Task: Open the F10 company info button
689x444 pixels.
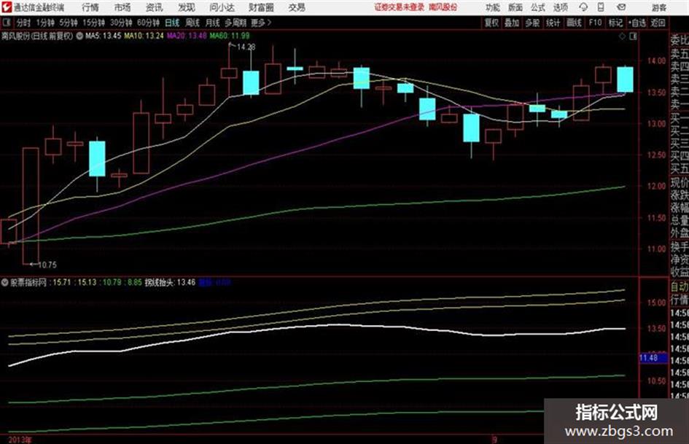Action: [x=595, y=23]
